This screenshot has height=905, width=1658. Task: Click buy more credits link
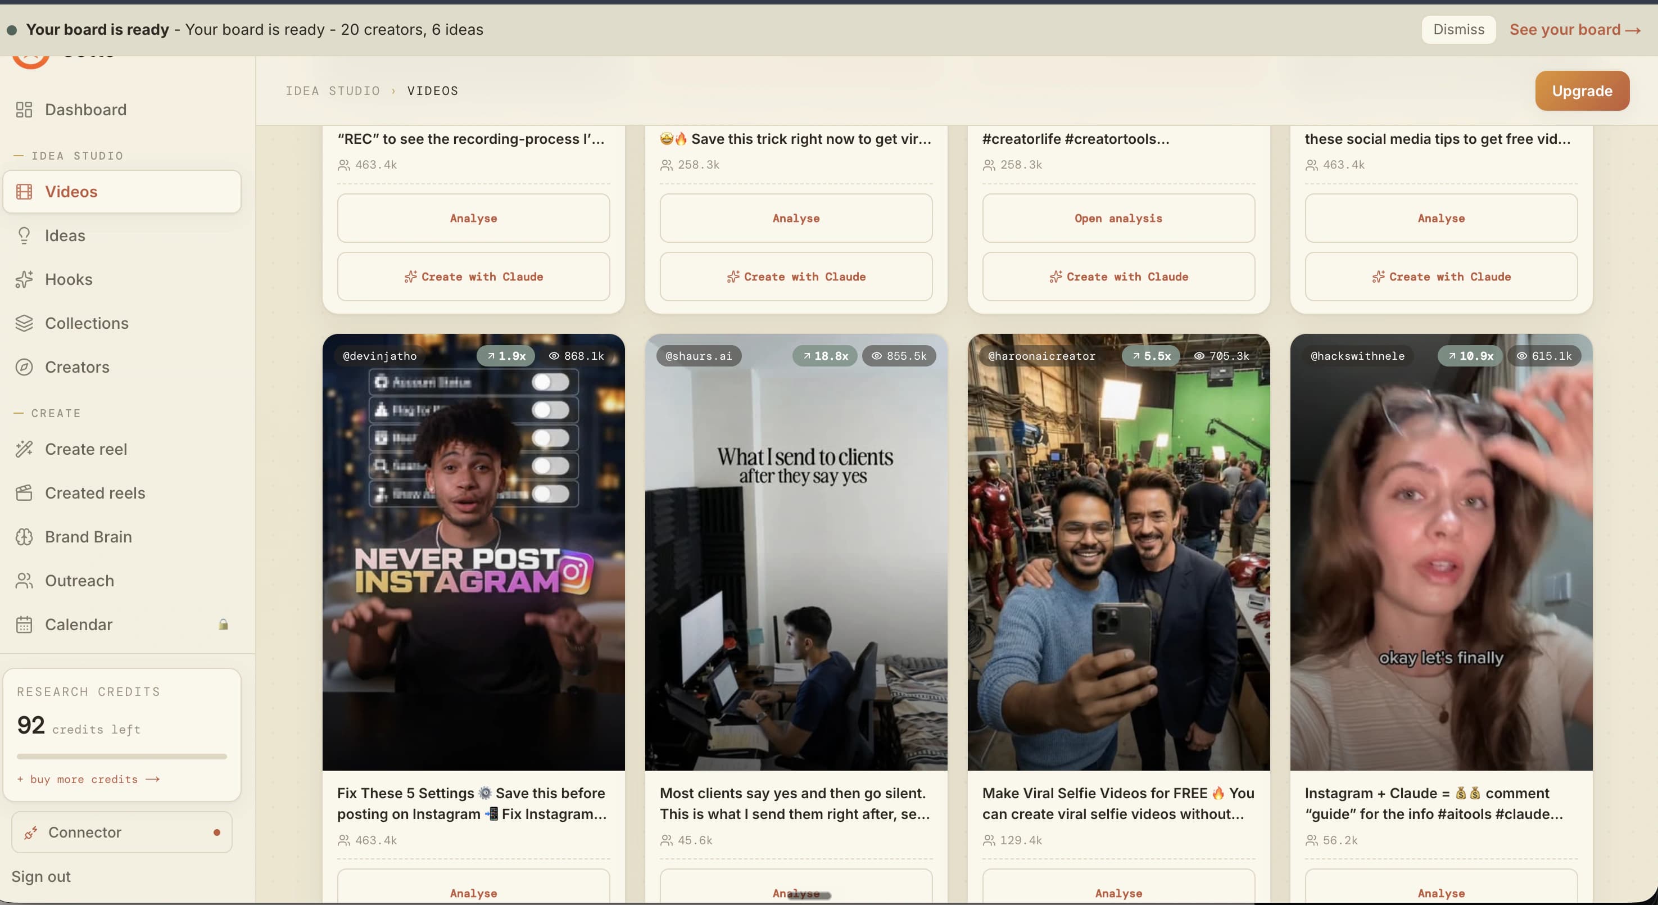coord(88,780)
